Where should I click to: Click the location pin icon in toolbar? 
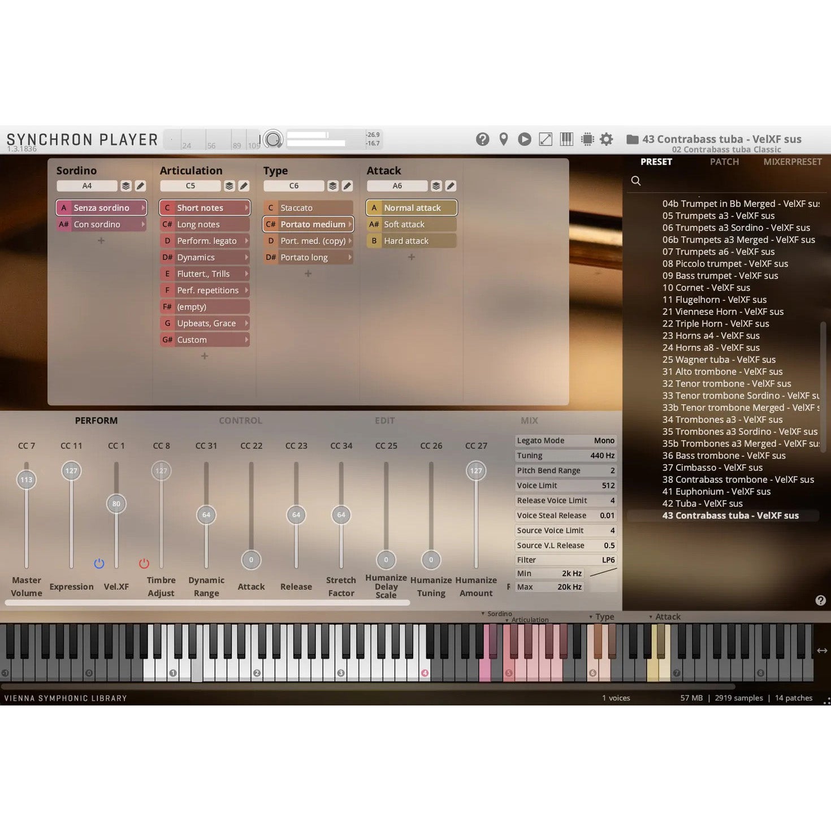[x=503, y=139]
